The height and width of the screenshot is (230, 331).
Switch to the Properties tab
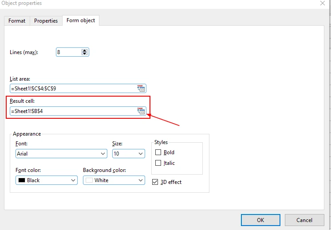pos(46,21)
